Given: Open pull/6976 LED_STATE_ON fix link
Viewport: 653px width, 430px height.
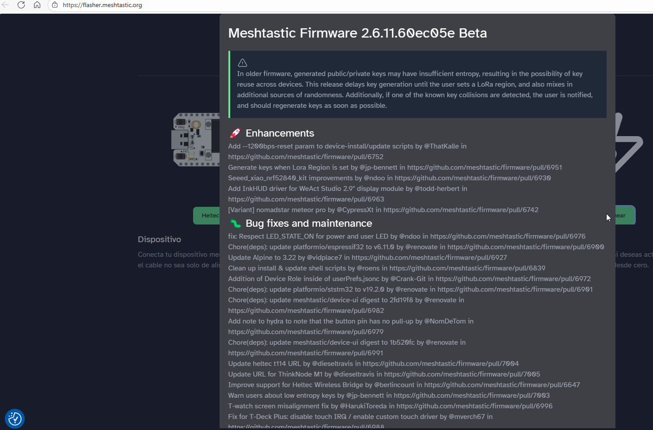Looking at the screenshot, I should click(x=508, y=236).
